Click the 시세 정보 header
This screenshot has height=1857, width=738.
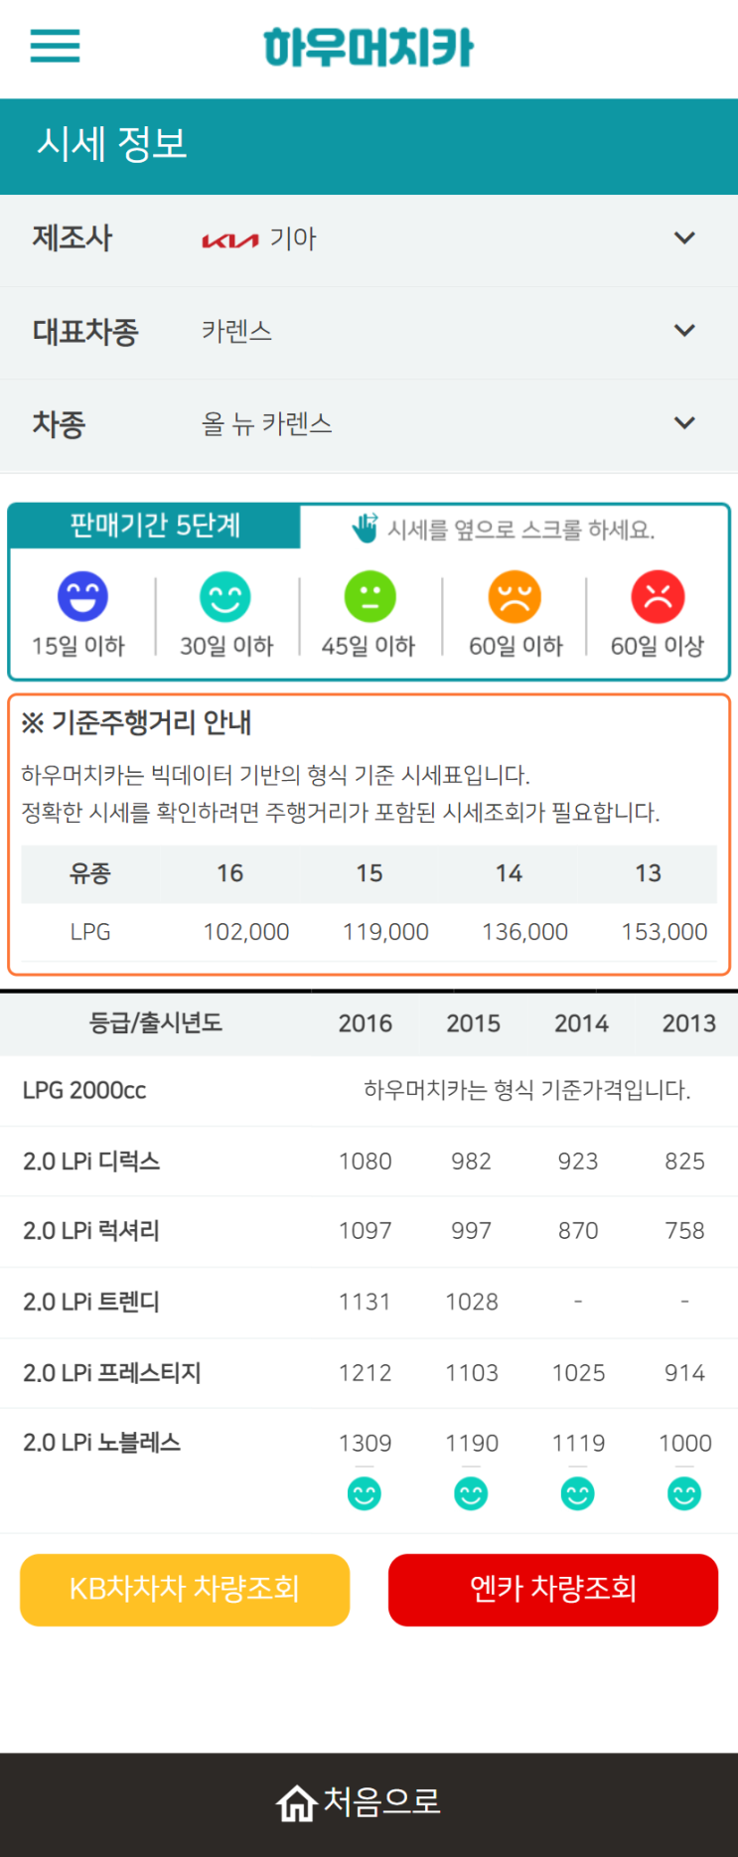point(112,144)
